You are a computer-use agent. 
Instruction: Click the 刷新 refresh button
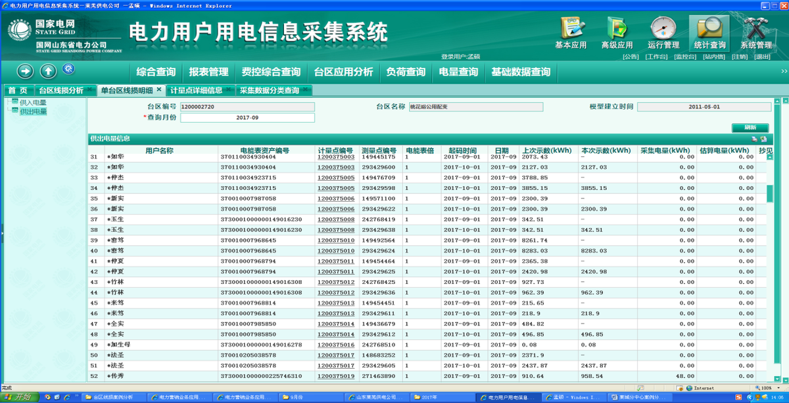[750, 128]
